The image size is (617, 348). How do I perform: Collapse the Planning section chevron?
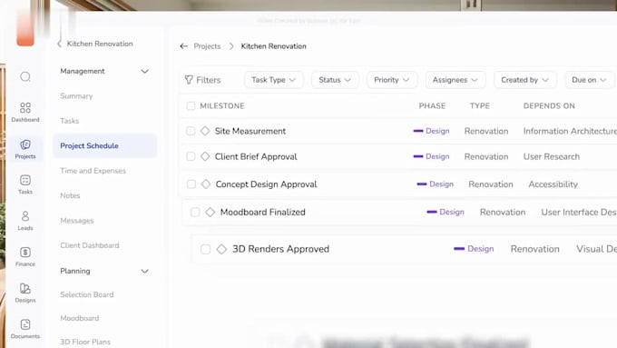click(x=145, y=271)
